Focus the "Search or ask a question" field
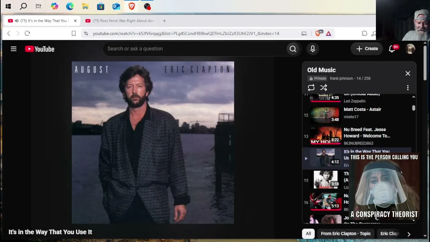 pos(195,49)
